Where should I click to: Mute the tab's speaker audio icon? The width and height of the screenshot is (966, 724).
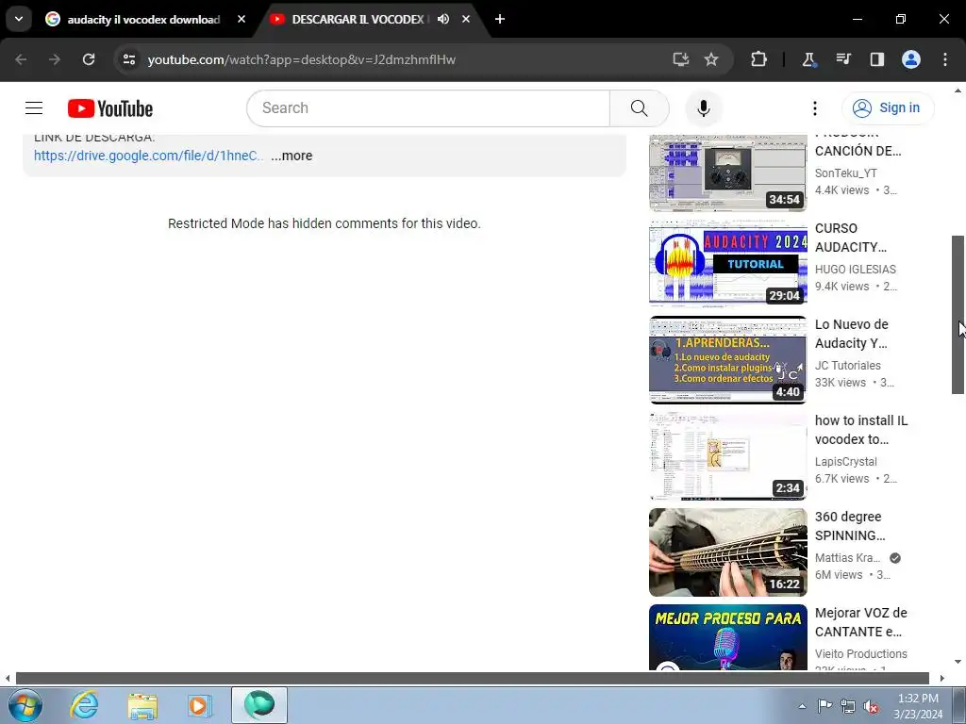(443, 19)
